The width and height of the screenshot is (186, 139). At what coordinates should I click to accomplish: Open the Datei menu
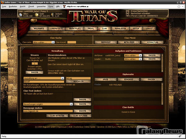pos(4,7)
